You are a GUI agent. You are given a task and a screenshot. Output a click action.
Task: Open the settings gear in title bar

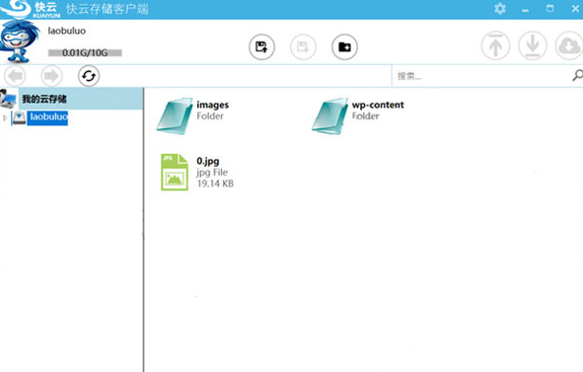500,9
